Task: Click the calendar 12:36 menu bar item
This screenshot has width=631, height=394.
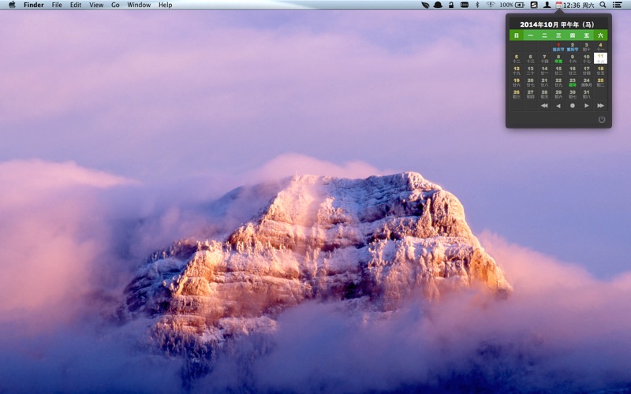Action: (575, 5)
